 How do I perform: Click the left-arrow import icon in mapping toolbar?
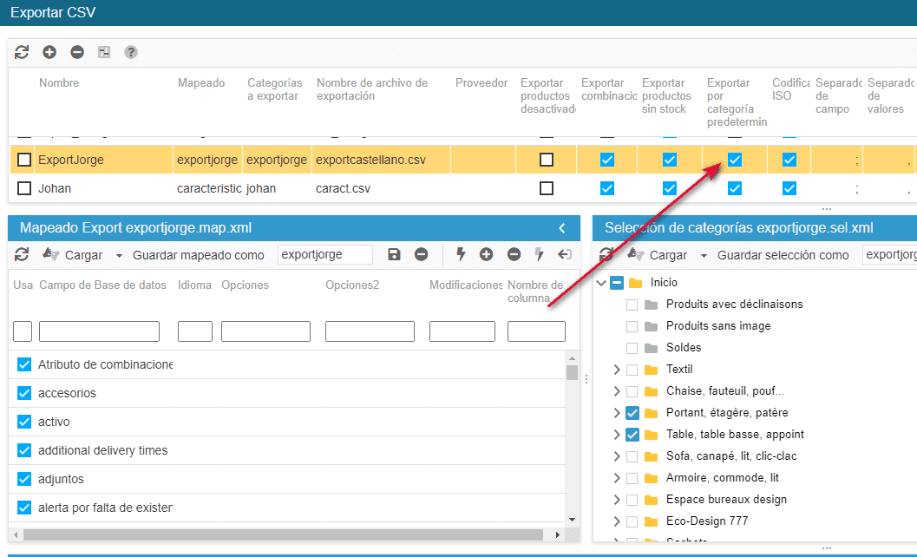click(x=565, y=254)
